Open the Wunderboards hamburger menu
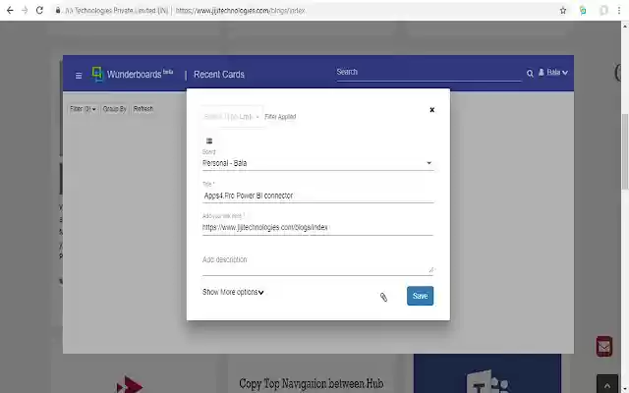Screen dimensions: 629x393 [79, 76]
